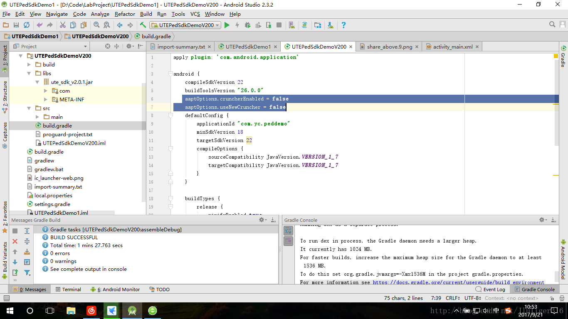The image size is (568, 319).
Task: Collapse the UTEPedSdkDemoV200 module tree node
Action: (x=21, y=56)
